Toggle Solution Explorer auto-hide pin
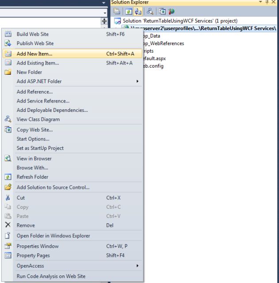279x283 pixels. coord(267,2)
